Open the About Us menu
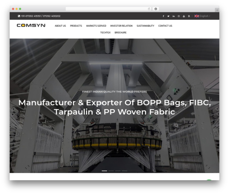This screenshot has width=229, height=194. coord(60,26)
